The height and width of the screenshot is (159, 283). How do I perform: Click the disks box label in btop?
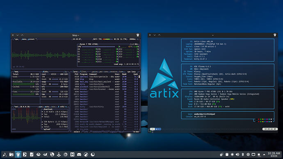(45, 72)
